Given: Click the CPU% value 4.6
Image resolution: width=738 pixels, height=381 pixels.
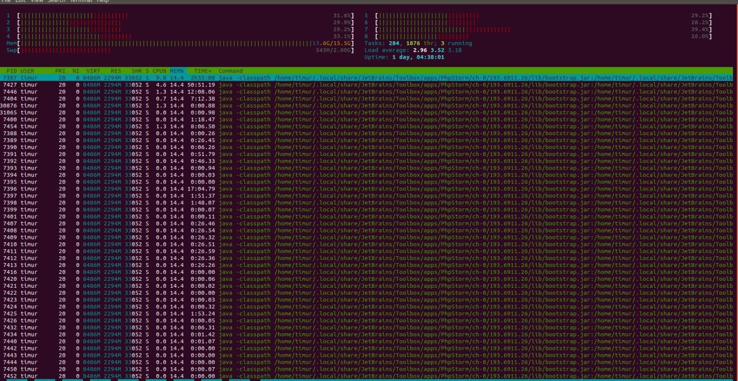Looking at the screenshot, I should pos(161,85).
